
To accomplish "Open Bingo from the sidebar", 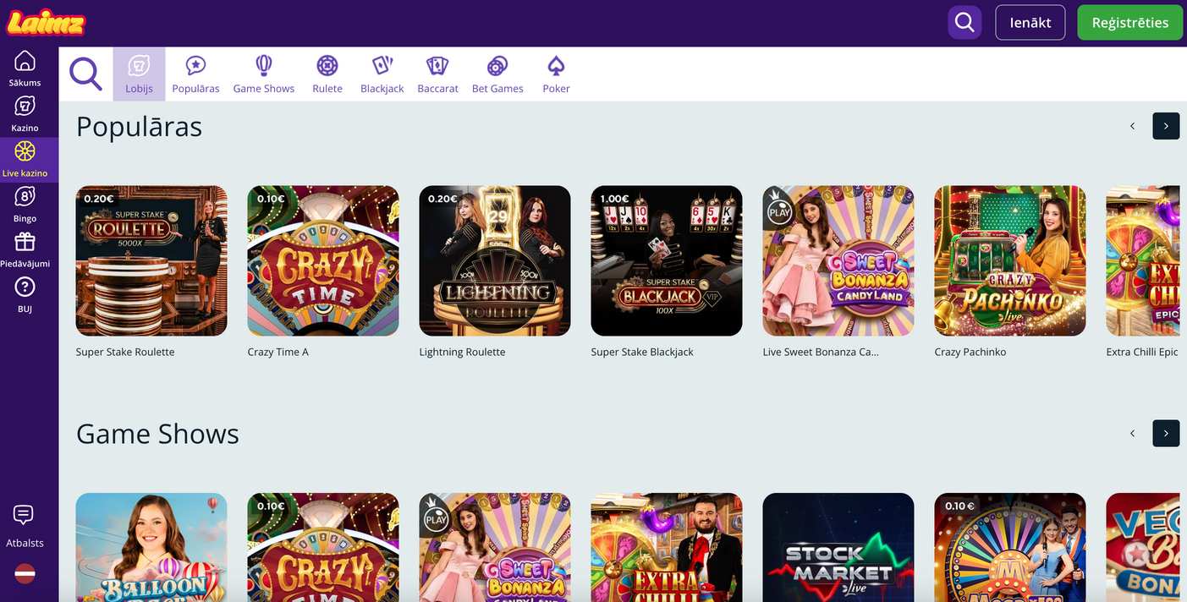I will [x=25, y=205].
